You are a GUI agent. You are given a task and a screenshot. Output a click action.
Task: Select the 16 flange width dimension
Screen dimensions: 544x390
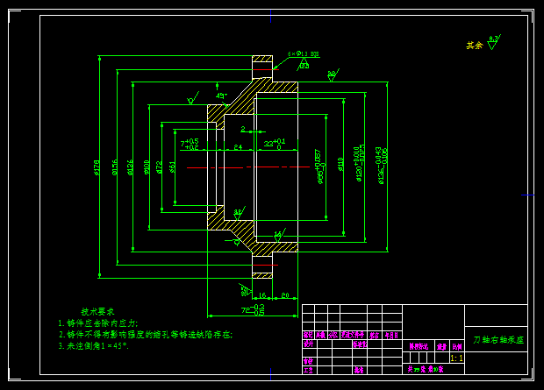[262, 295]
